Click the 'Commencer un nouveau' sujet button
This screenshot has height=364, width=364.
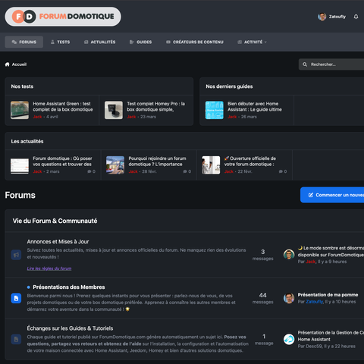(x=332, y=195)
